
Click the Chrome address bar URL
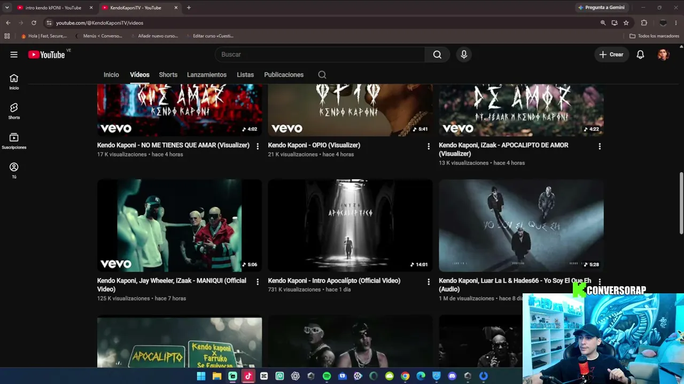coord(99,23)
